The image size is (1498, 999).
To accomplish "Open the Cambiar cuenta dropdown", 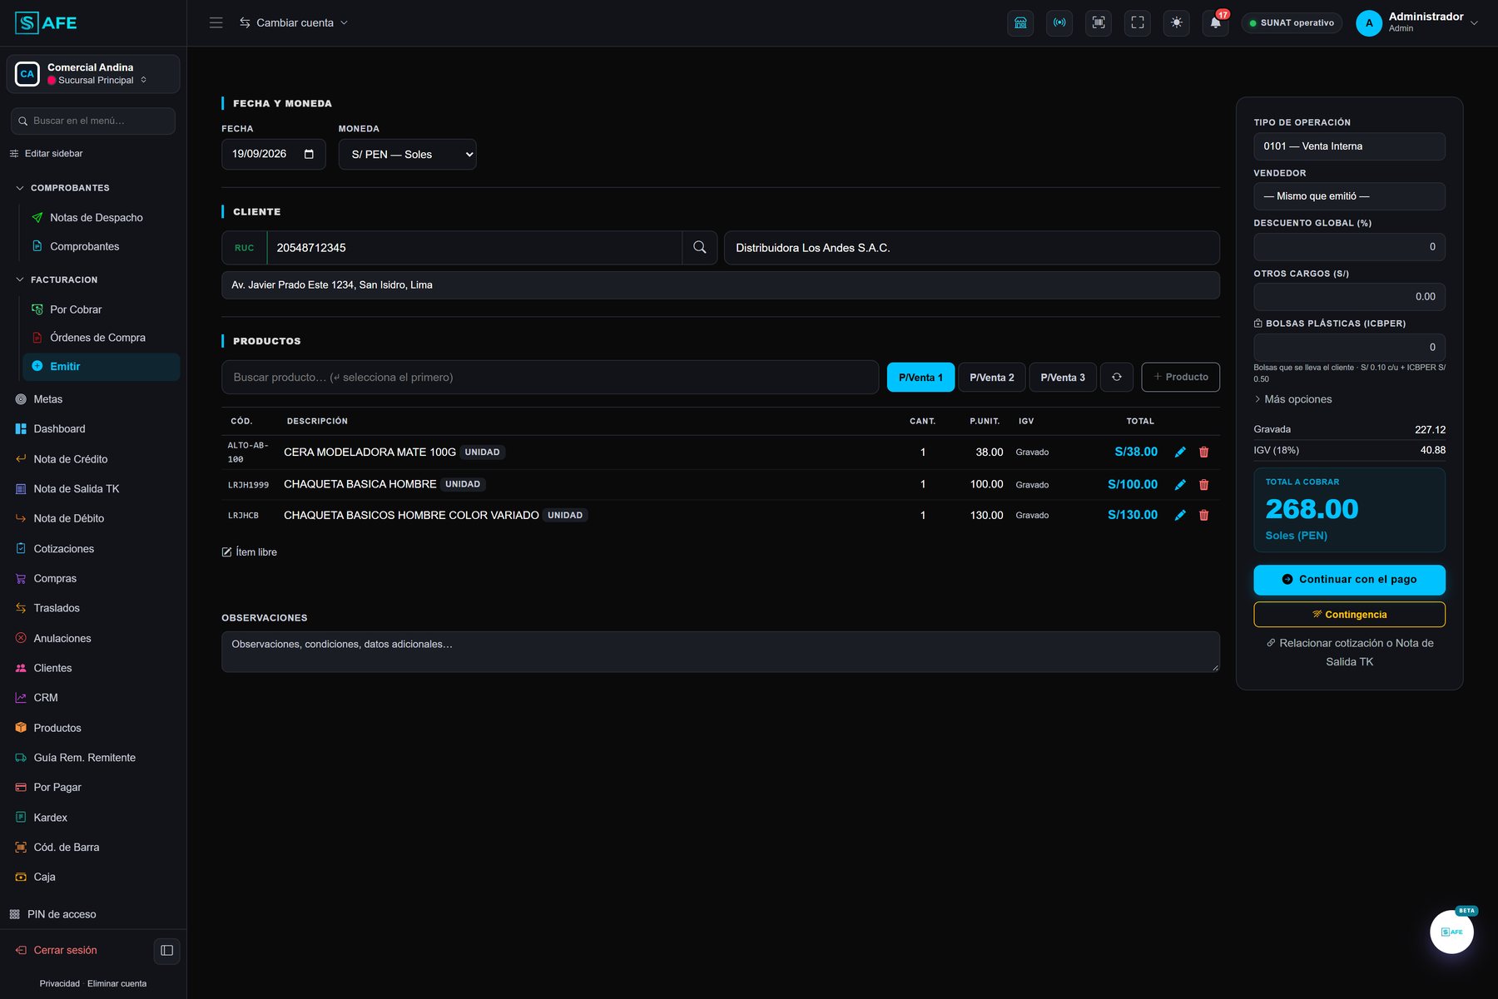I will (294, 23).
